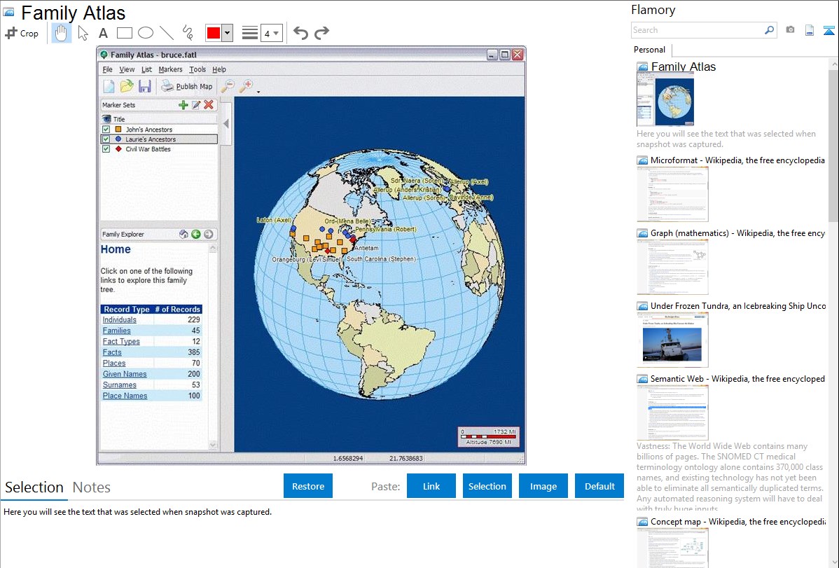839x568 pixels.
Task: Click the Default paste button
Action: (599, 486)
